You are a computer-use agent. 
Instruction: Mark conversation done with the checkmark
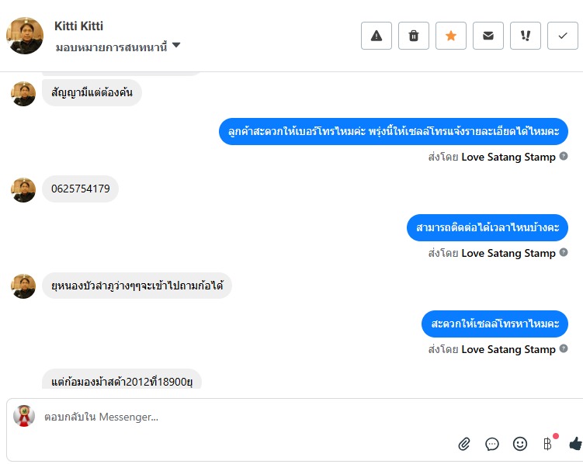pos(563,36)
